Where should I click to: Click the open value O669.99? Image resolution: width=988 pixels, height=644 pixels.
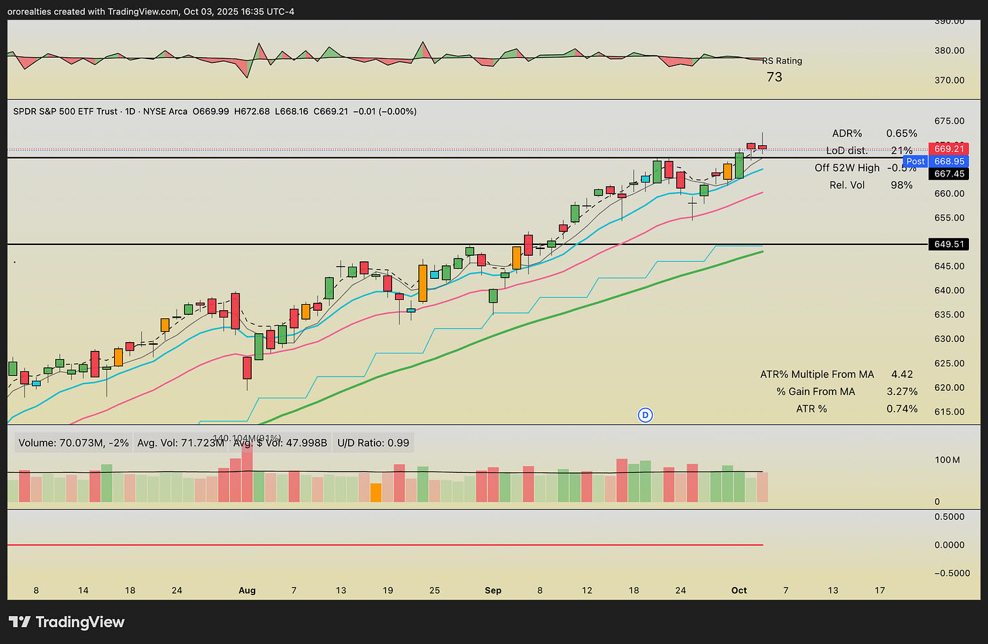(x=211, y=111)
